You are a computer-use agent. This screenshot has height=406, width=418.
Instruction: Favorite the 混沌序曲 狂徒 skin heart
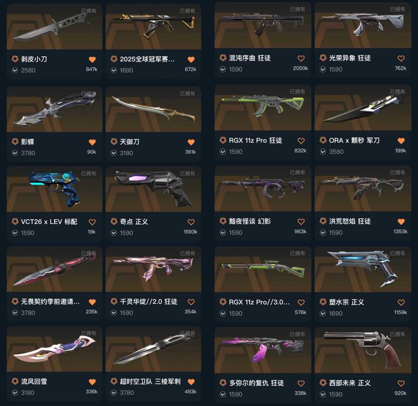[x=301, y=58]
